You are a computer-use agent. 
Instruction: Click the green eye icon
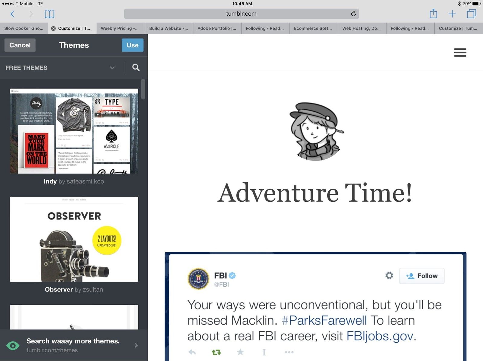(13, 345)
